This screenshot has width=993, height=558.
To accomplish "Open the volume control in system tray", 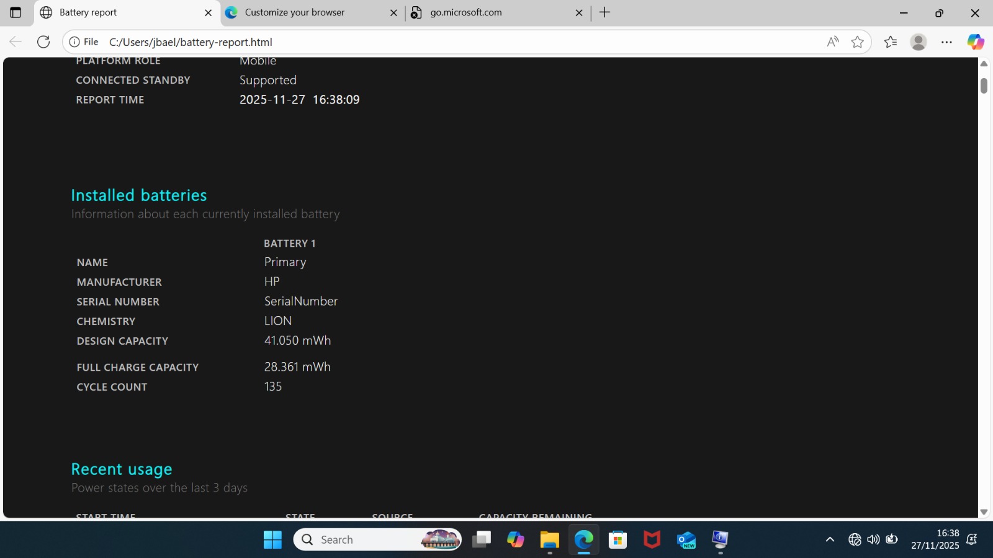I will (x=873, y=539).
